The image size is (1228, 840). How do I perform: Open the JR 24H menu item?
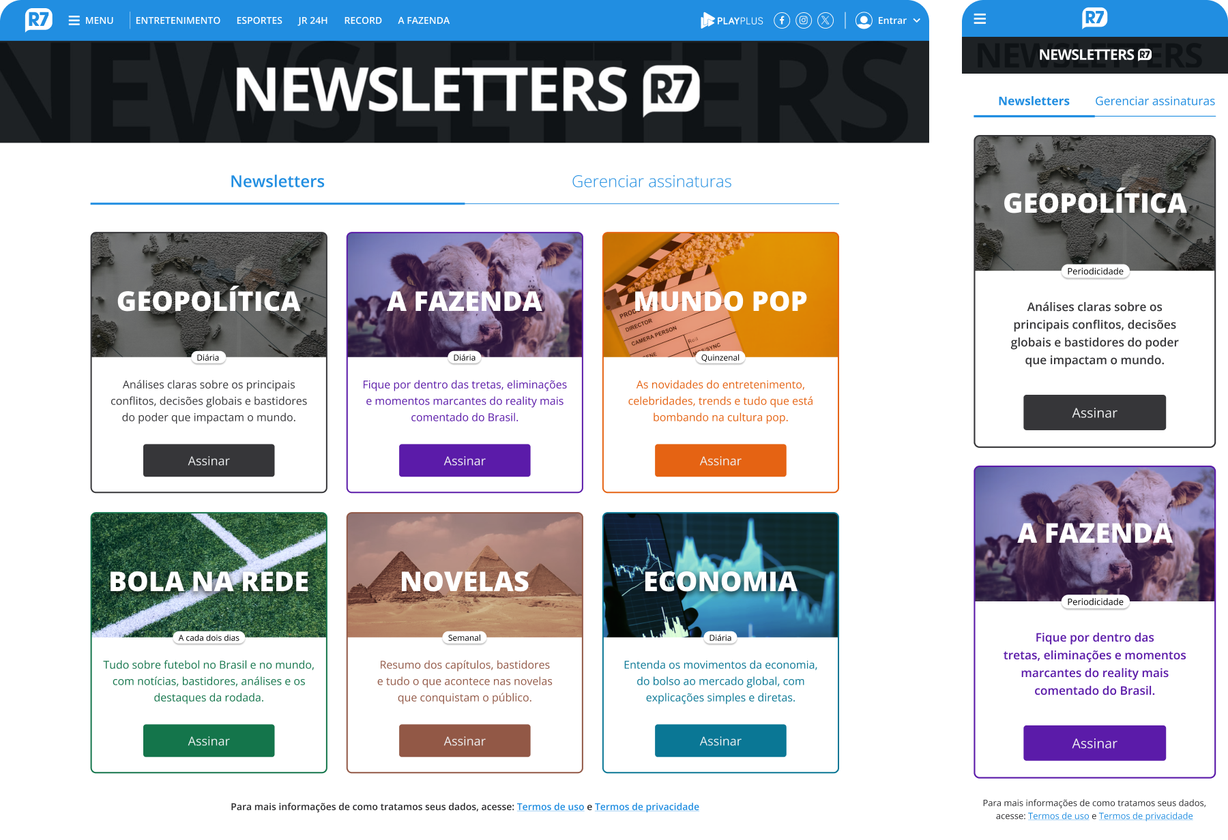tap(313, 20)
